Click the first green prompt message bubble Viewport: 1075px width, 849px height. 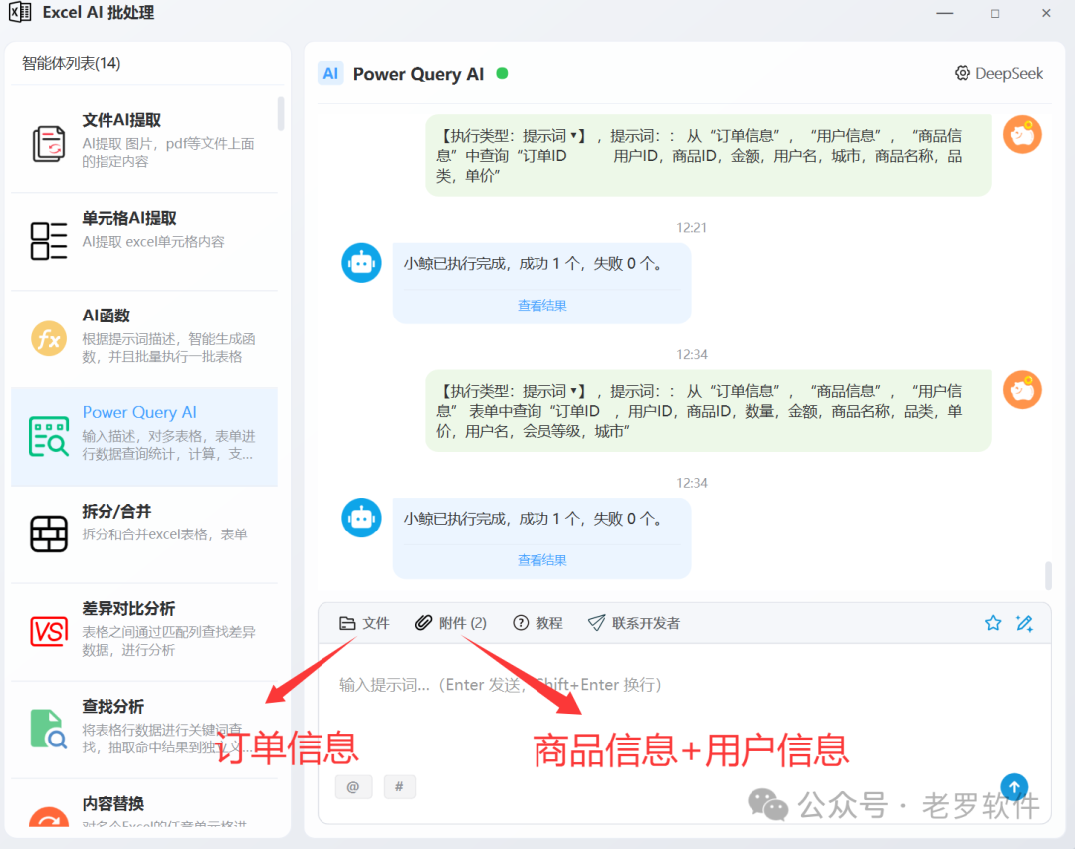(x=709, y=155)
